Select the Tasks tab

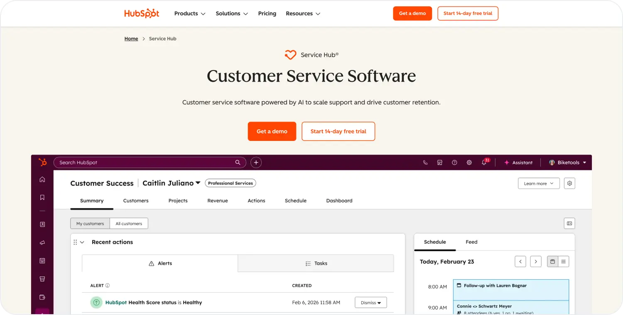tap(316, 263)
